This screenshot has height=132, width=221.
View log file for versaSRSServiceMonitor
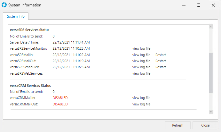(141, 49)
